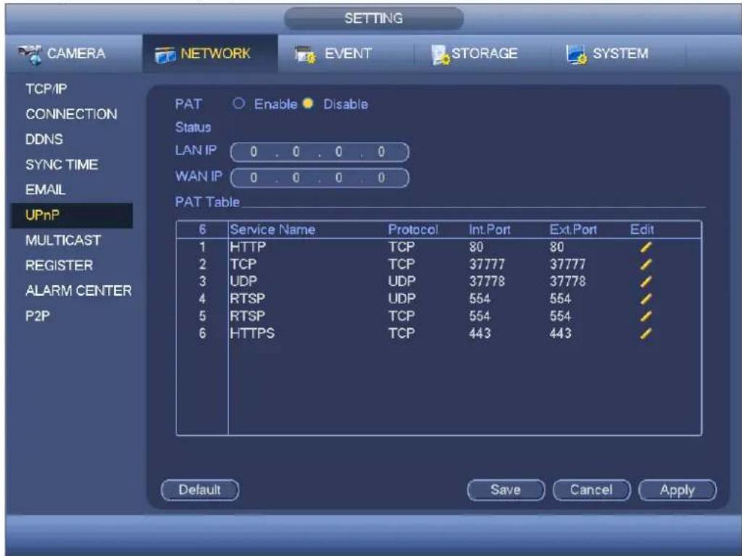The height and width of the screenshot is (556, 742).
Task: Switch to the EVENT tab label
Action: point(348,54)
